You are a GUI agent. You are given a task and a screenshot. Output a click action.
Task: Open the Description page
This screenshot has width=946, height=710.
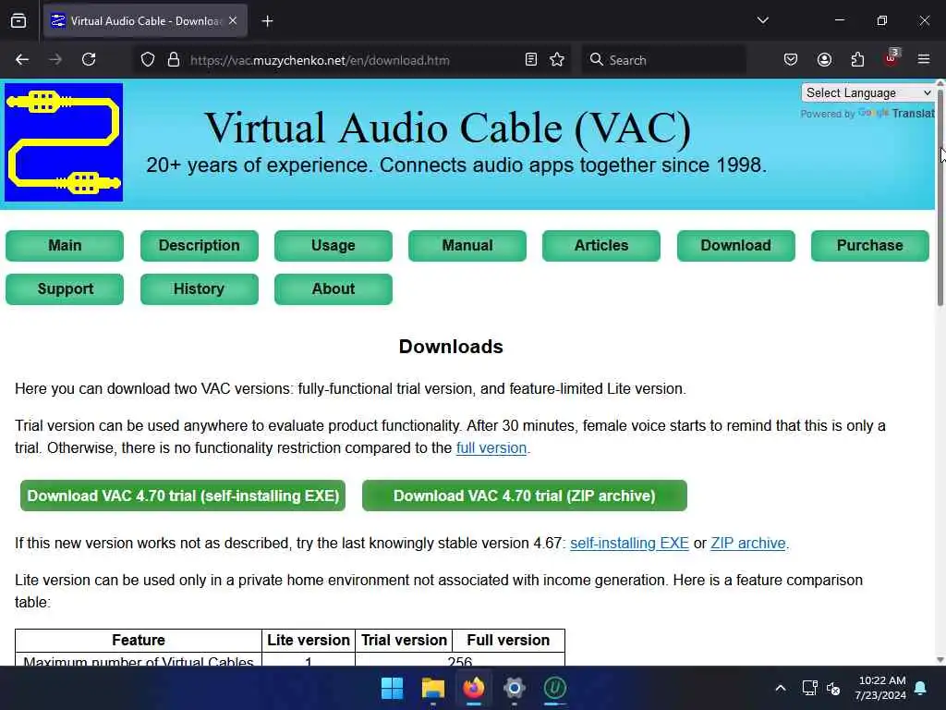coord(200,246)
